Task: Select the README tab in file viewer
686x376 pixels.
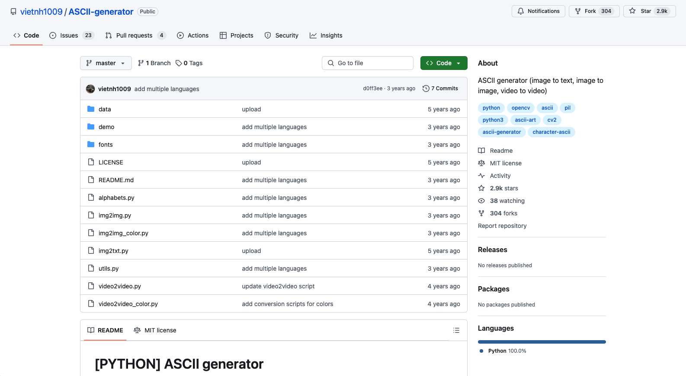Action: point(105,330)
